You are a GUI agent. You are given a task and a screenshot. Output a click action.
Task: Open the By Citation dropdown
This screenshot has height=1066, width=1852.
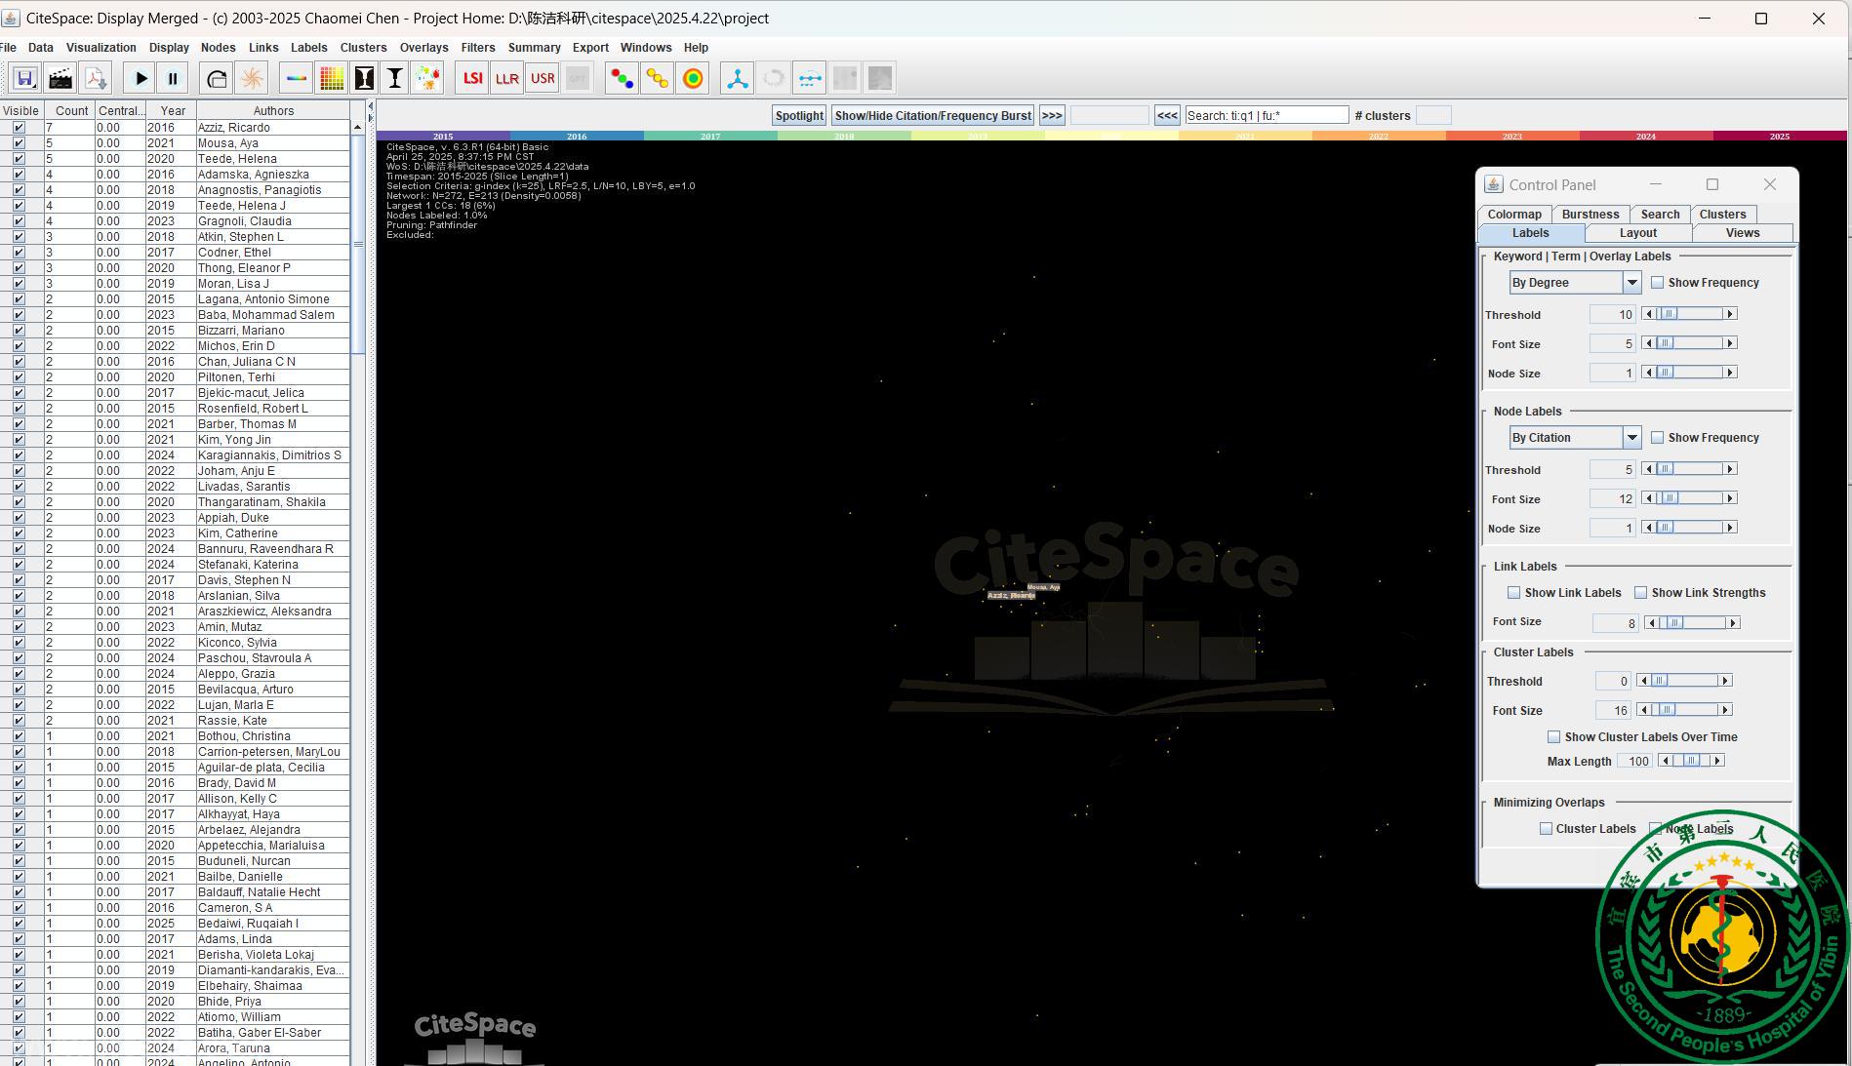(1631, 438)
